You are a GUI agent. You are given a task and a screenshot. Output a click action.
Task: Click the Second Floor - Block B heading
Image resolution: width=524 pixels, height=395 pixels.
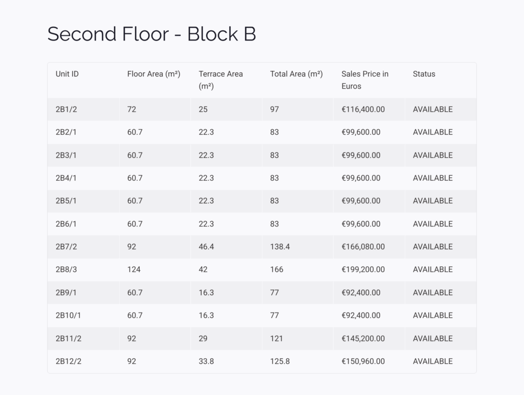[151, 34]
